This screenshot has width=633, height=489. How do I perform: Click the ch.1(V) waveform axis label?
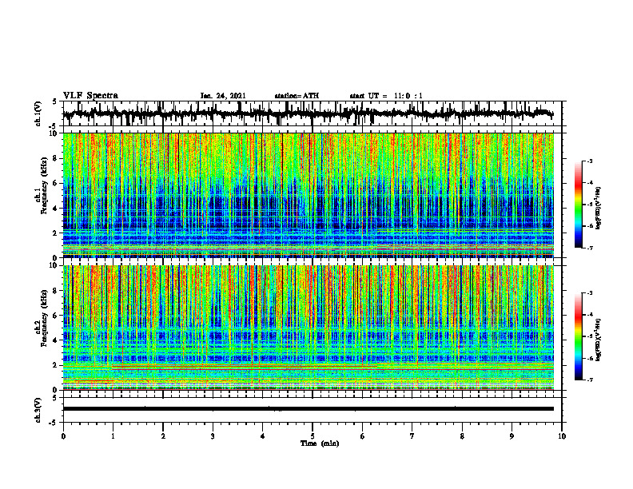click(38, 113)
